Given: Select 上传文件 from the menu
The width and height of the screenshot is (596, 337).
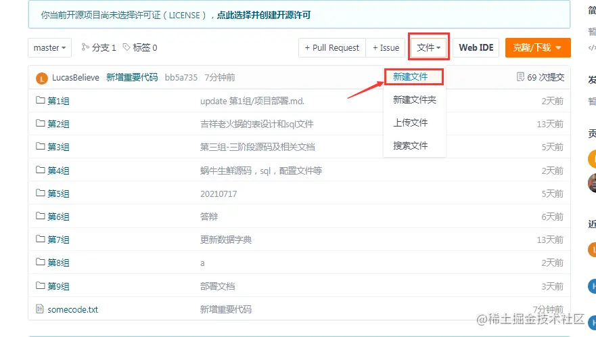Looking at the screenshot, I should [411, 122].
